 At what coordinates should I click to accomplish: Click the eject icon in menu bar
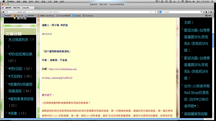174,1
